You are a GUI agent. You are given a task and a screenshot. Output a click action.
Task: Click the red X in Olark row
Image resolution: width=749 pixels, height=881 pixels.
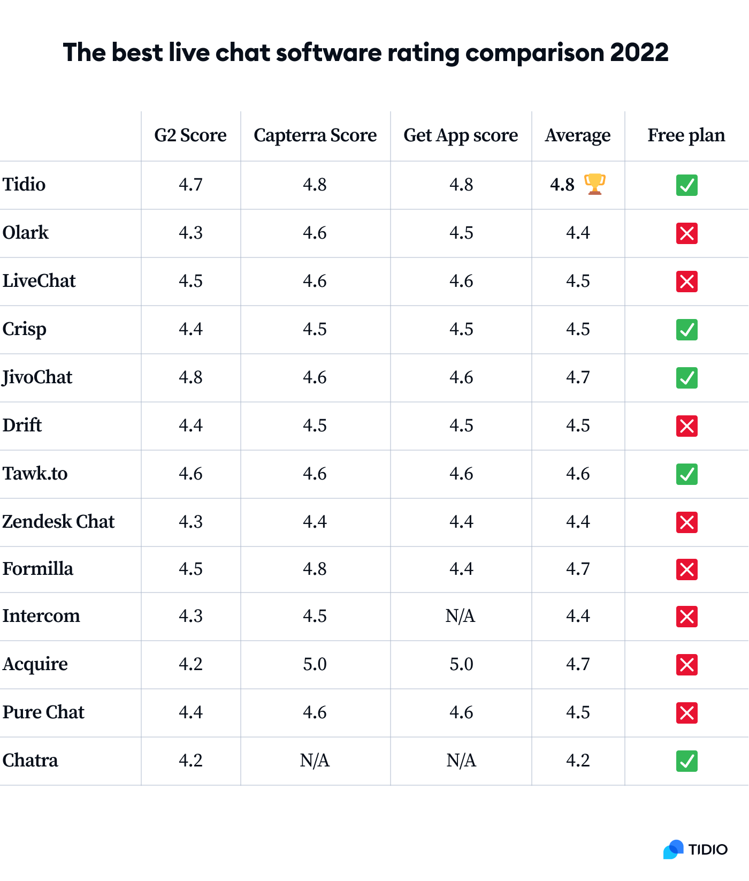coord(686,233)
